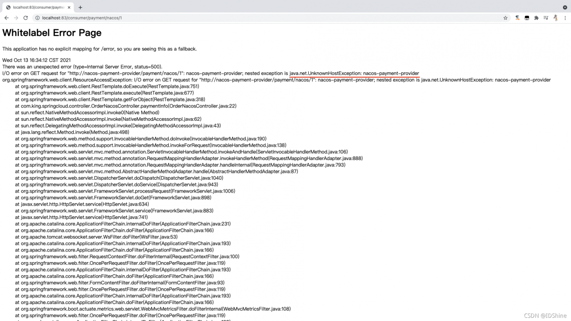Click the FormContentFilter.doFilterInternal line
The width and height of the screenshot is (571, 321).
pos(120,283)
